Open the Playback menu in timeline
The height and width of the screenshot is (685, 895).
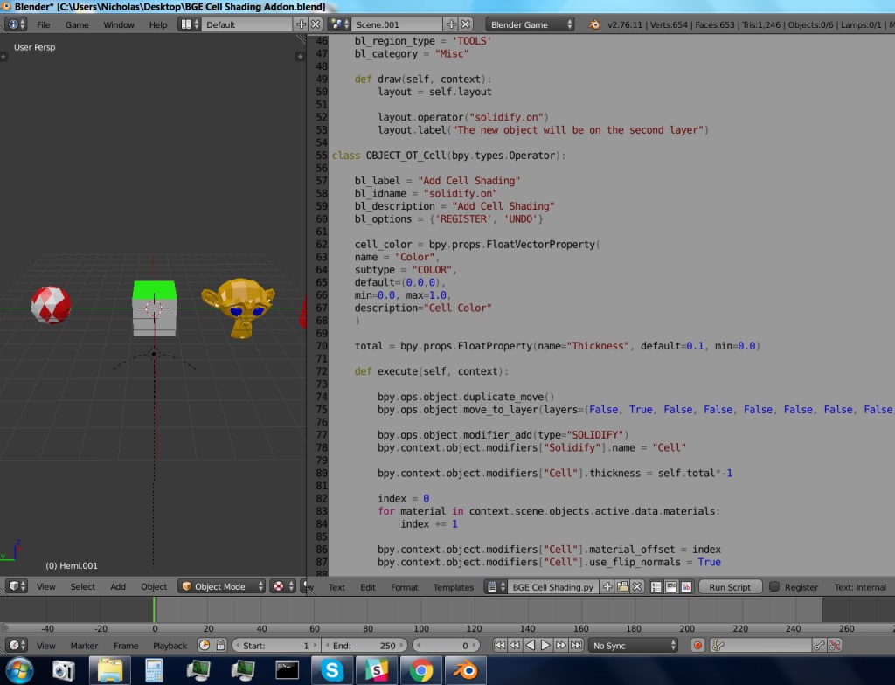pyautogui.click(x=170, y=645)
